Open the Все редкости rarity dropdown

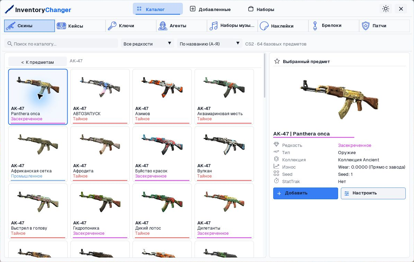point(147,43)
